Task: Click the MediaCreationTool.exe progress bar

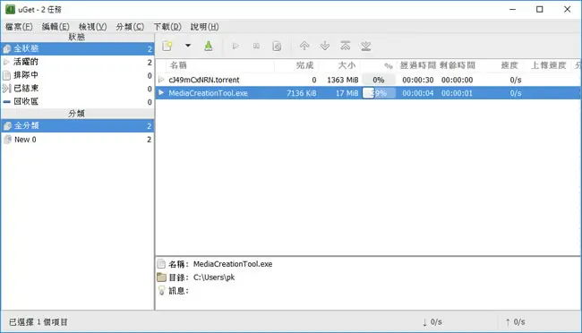Action: (379, 93)
